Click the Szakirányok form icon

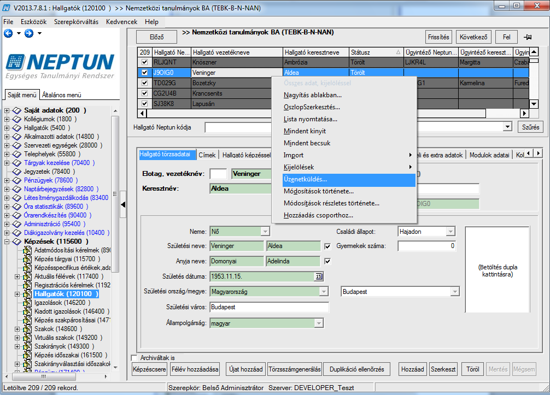[x=27, y=346]
